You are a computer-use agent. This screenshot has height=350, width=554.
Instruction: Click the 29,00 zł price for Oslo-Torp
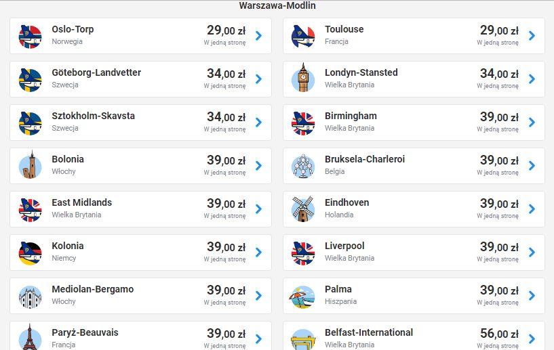click(x=226, y=30)
